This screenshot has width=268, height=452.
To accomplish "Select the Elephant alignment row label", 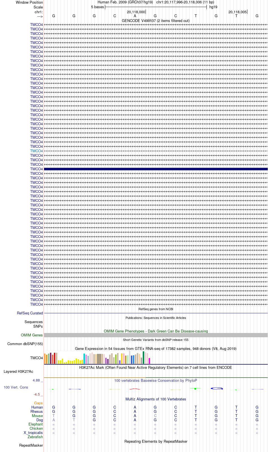I will 36,424.
